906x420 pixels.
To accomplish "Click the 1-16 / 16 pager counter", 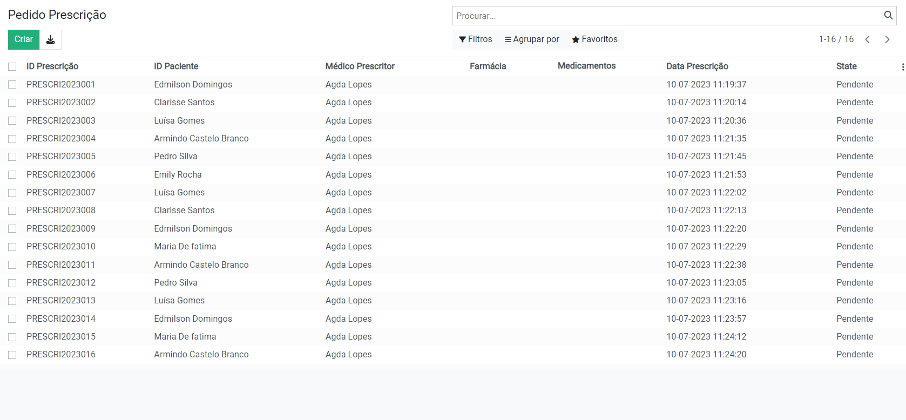I will pos(836,39).
